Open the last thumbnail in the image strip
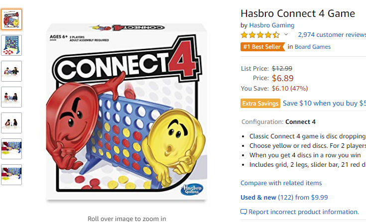Viewport: 366px width, 222px height. coord(11,175)
